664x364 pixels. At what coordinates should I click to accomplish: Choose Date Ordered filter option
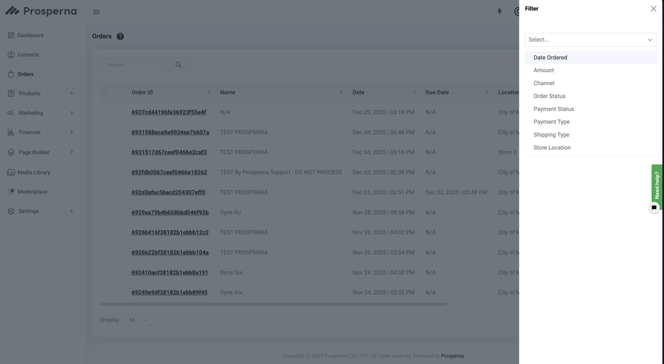click(x=550, y=58)
